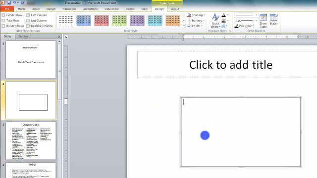Select slide 1 Field-Effect Transistors thumbnail
317x178 pixels.
pos(31,59)
